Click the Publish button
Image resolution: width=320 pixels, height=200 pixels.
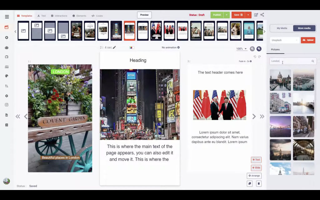(x=217, y=15)
